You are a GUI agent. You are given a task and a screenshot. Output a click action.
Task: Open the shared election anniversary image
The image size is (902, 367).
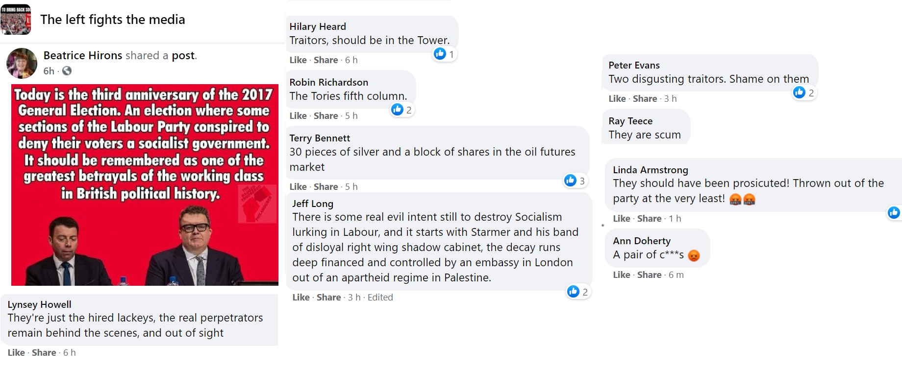pos(145,185)
